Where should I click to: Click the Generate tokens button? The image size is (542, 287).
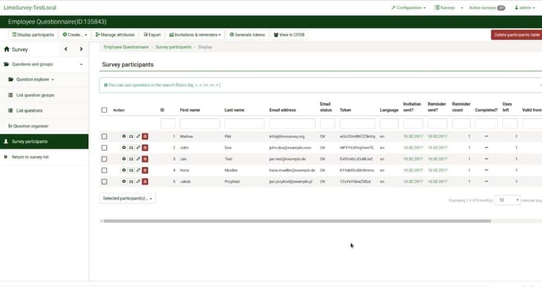pyautogui.click(x=247, y=35)
